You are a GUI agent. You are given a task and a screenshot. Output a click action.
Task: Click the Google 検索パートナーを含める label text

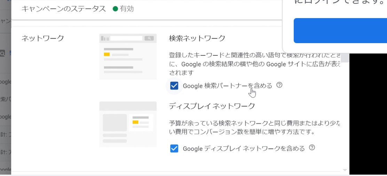coord(227,86)
